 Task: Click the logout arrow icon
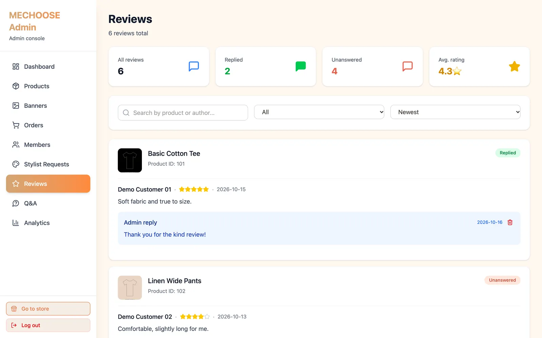(x=14, y=325)
